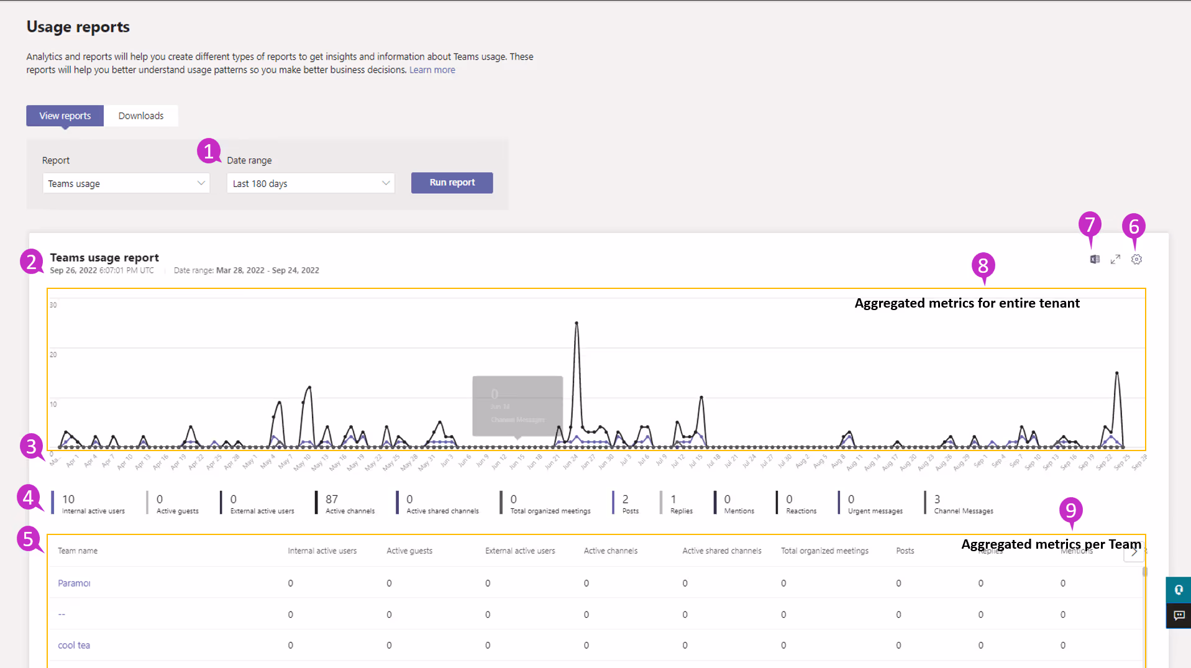The height and width of the screenshot is (668, 1191).
Task: Toggle the Active guests metric
Action: [x=173, y=503]
